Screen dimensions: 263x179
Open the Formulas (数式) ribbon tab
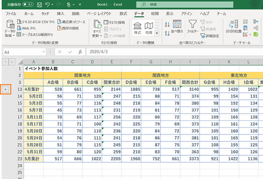click(123, 14)
